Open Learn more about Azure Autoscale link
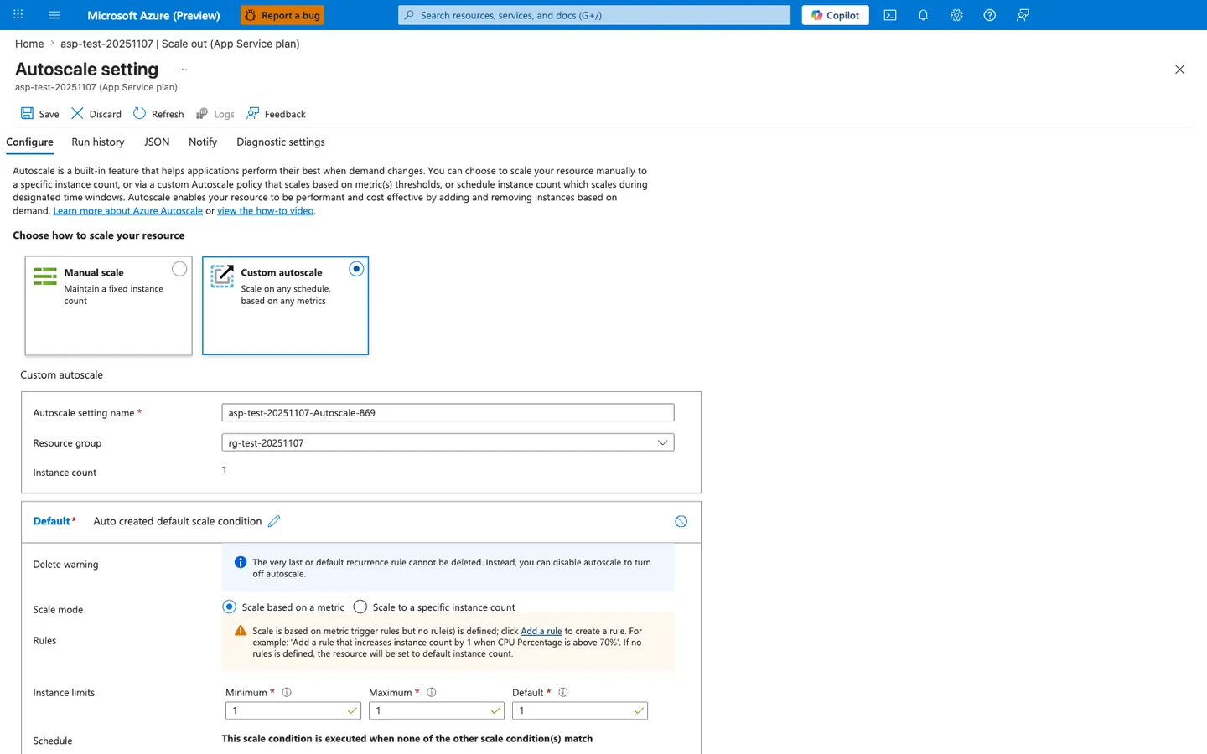Screen dimensions: 1207x754 128,211
